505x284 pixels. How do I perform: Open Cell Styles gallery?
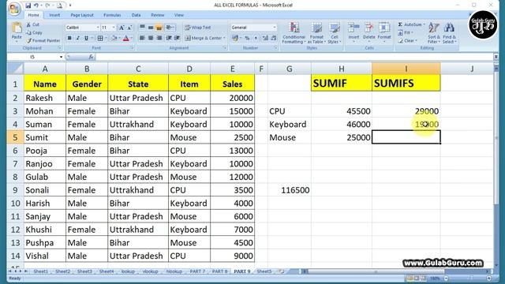point(335,33)
